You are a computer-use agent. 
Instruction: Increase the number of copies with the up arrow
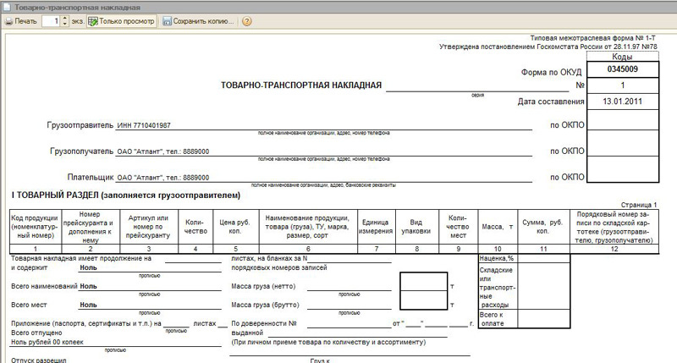click(65, 17)
